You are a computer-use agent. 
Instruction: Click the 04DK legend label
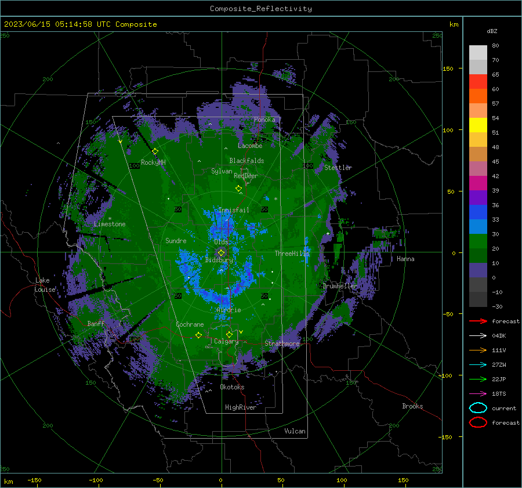499,336
